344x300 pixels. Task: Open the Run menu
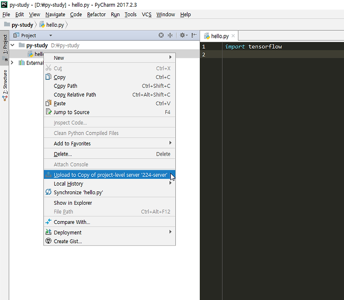[115, 14]
